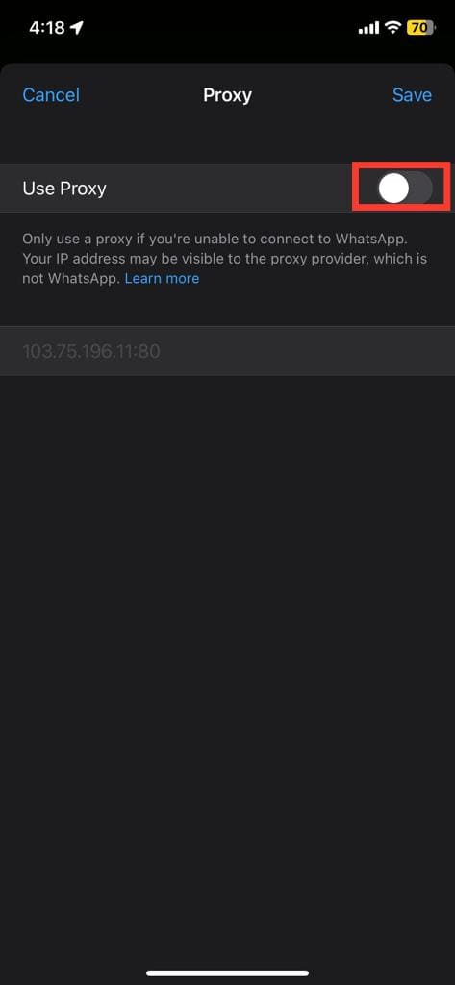Tap the yellow battery indicator showing 70
The image size is (455, 985).
[x=420, y=28]
